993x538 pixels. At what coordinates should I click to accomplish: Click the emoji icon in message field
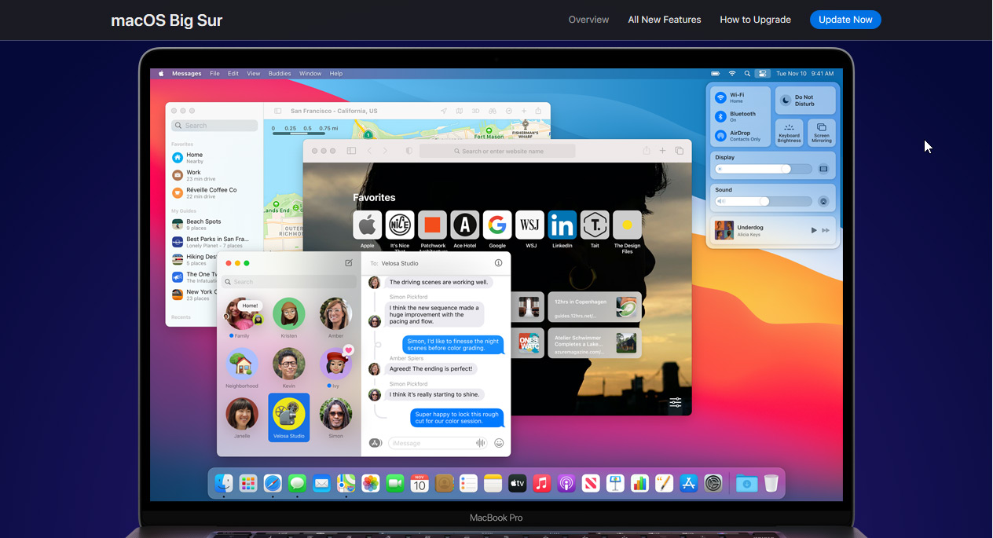(499, 443)
